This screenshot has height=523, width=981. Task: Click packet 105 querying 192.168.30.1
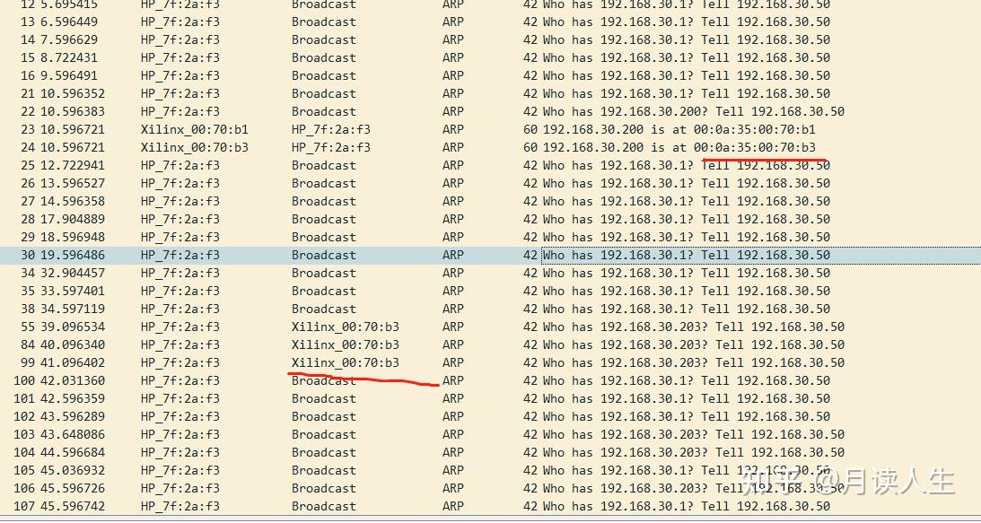point(359,470)
